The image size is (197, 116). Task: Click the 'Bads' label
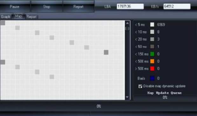click(x=141, y=78)
